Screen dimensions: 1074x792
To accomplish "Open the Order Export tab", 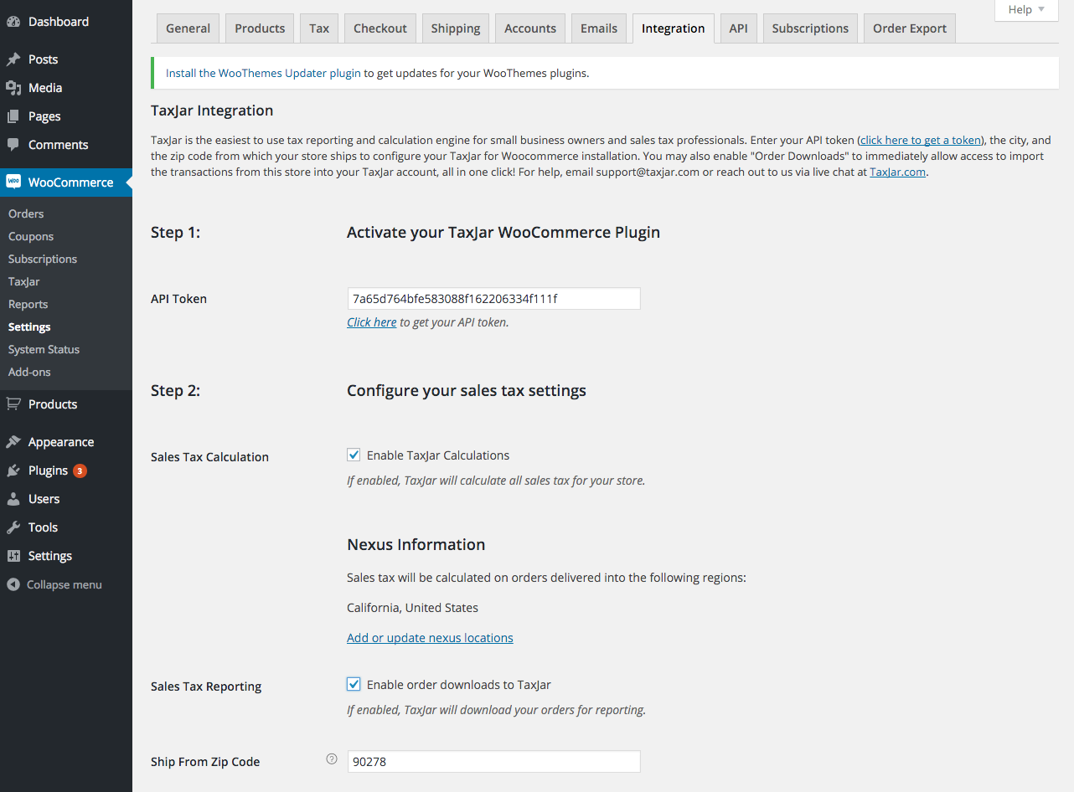I will (x=910, y=28).
